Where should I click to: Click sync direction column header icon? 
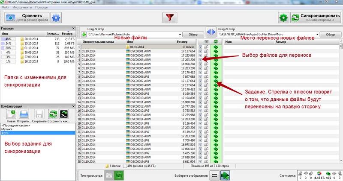coord(216,41)
